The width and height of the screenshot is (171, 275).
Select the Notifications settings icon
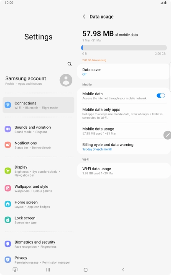(x=8, y=145)
